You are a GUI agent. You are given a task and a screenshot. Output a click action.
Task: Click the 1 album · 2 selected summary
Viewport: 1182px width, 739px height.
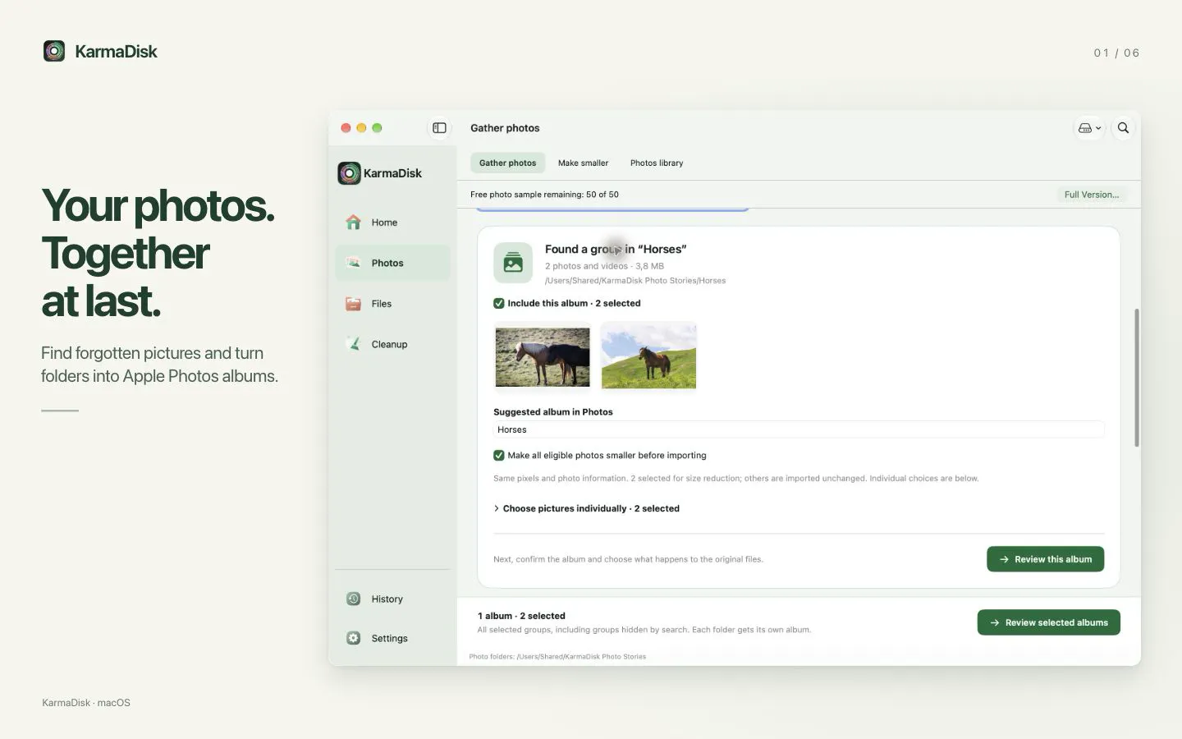tap(521, 616)
